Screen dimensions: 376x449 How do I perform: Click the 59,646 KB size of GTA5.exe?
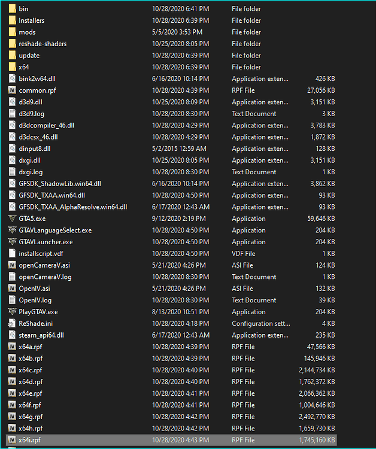[321, 219]
